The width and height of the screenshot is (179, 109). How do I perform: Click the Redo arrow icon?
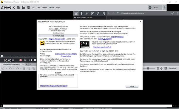coord(18,68)
